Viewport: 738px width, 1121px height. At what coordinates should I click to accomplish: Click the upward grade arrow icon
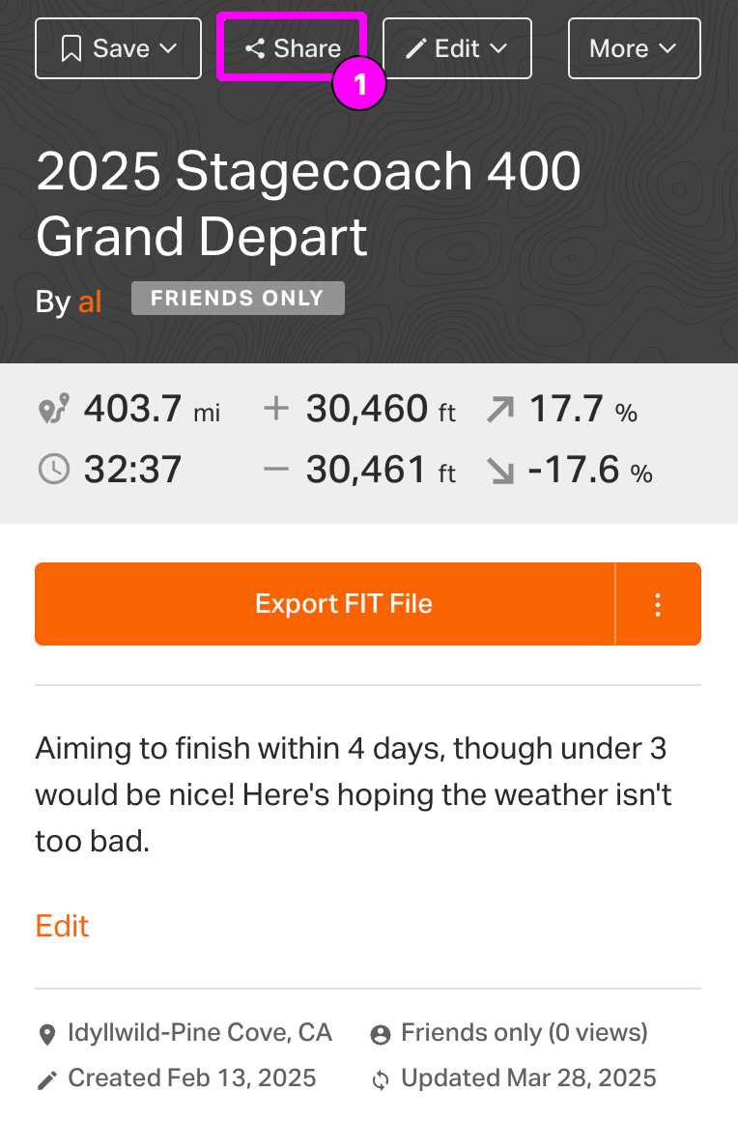coord(500,412)
